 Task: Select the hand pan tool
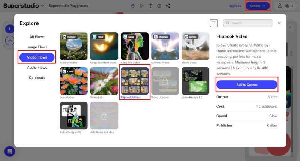(133, 6)
